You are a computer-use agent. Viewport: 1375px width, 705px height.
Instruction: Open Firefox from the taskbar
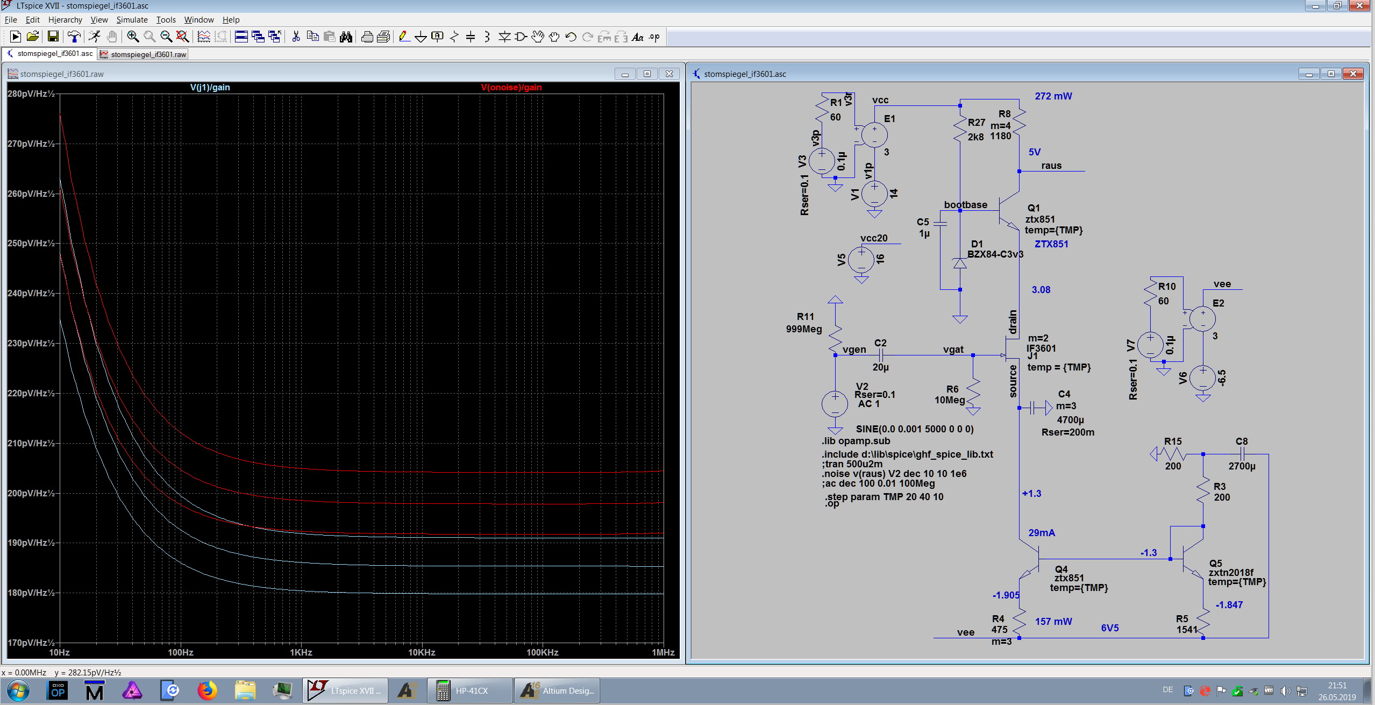(x=207, y=690)
